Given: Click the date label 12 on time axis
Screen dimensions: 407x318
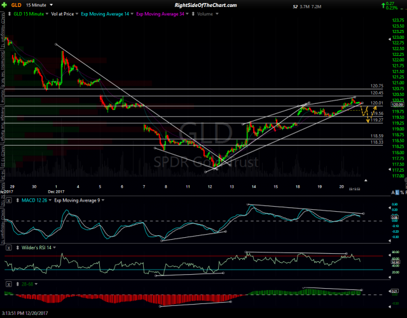Looking at the screenshot, I should 210,186.
